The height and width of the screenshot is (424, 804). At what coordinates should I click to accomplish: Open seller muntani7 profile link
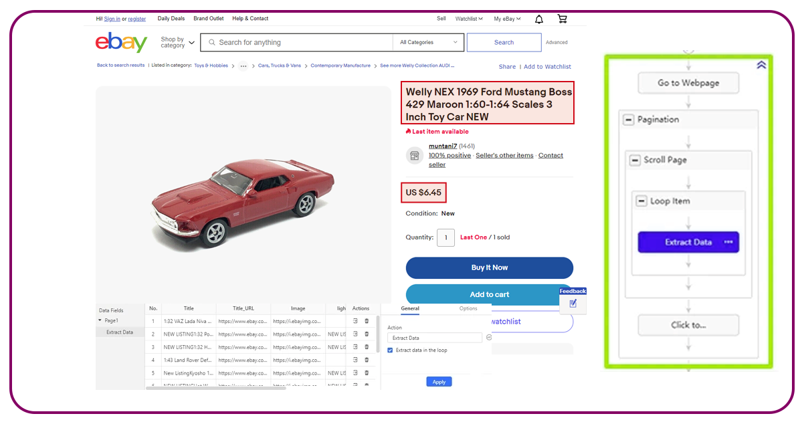coord(443,146)
